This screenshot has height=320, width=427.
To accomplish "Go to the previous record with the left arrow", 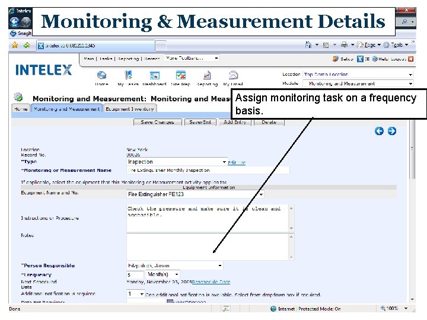I will [379, 131].
